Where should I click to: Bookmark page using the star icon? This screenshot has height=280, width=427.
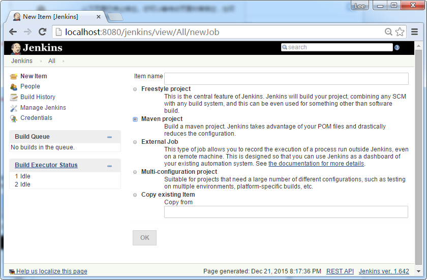pos(400,32)
